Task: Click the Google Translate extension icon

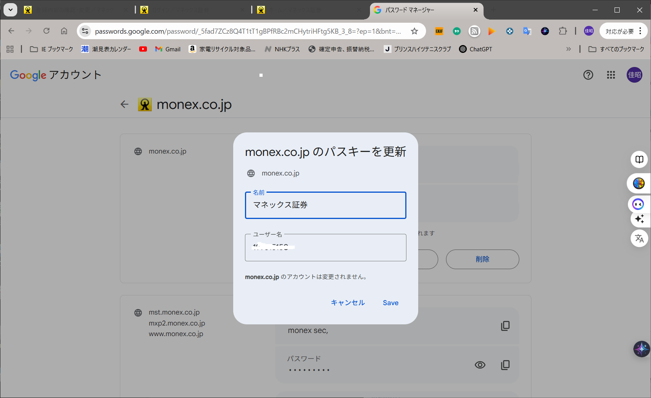Action: [527, 31]
